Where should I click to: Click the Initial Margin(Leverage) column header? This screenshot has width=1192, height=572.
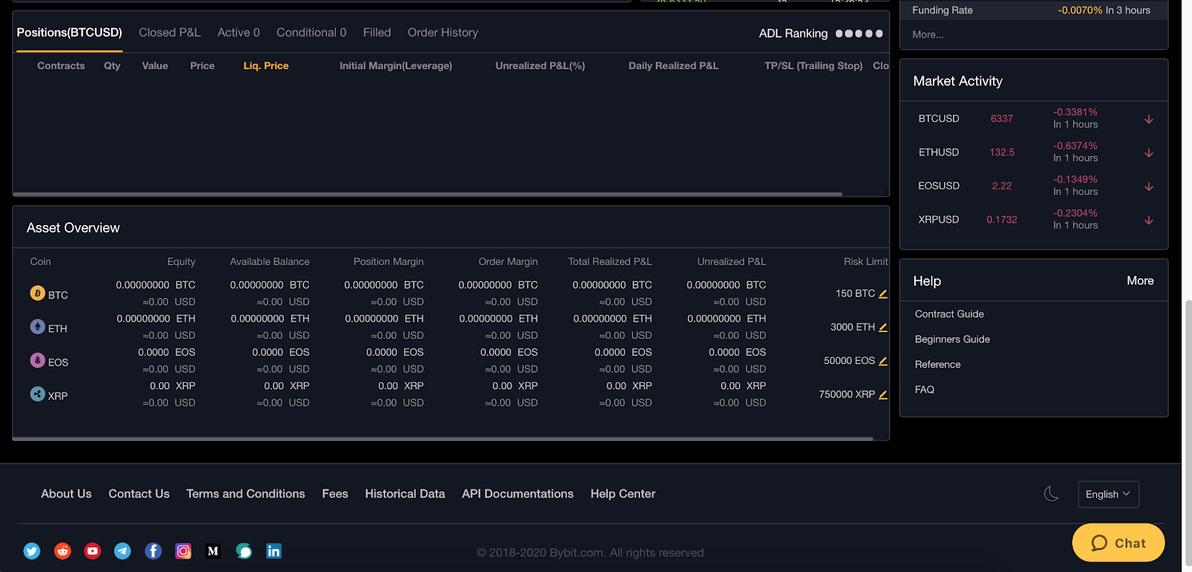point(396,66)
